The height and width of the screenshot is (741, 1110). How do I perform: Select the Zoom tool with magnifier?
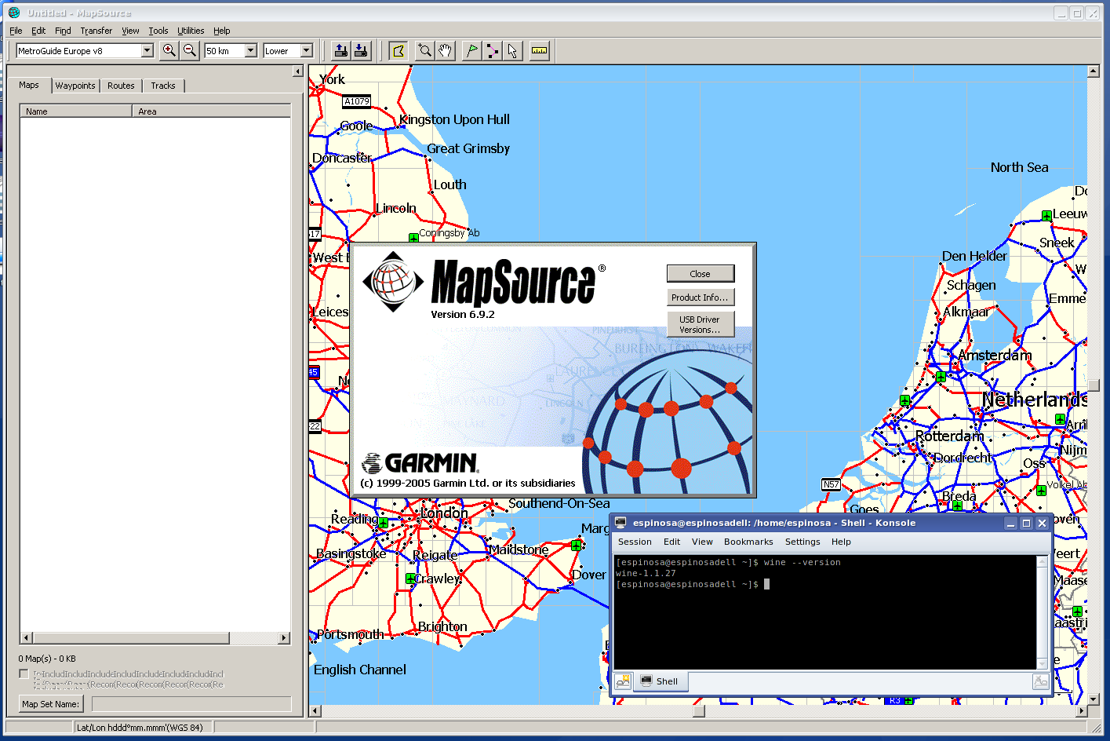point(424,51)
